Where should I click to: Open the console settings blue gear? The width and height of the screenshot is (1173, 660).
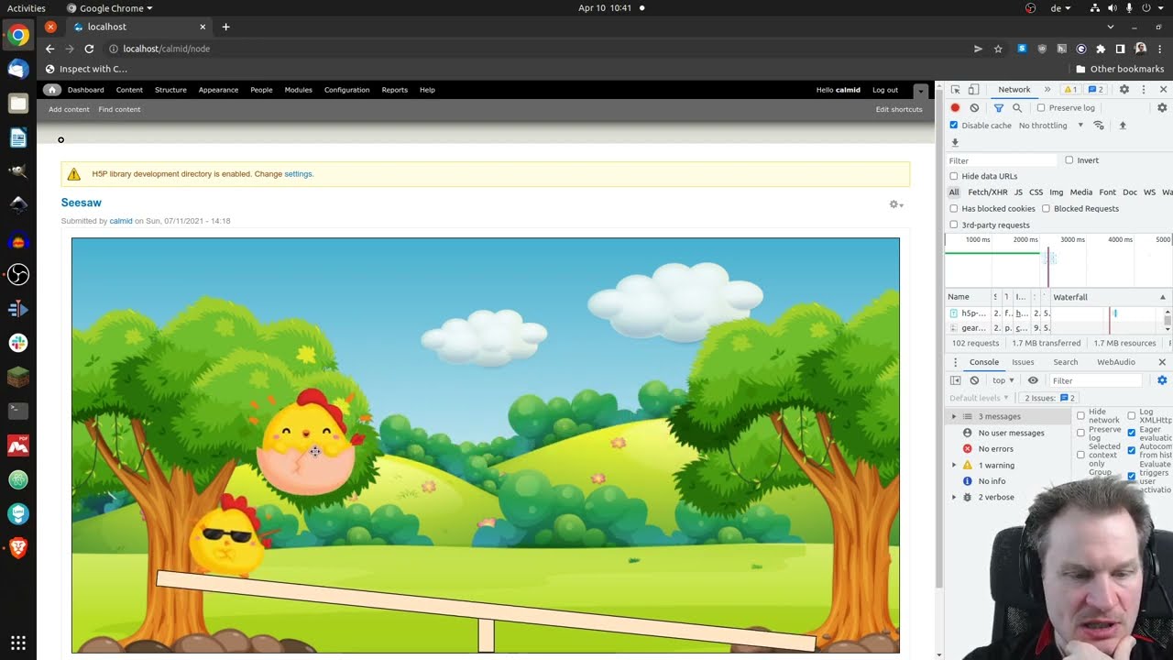pyautogui.click(x=1162, y=380)
